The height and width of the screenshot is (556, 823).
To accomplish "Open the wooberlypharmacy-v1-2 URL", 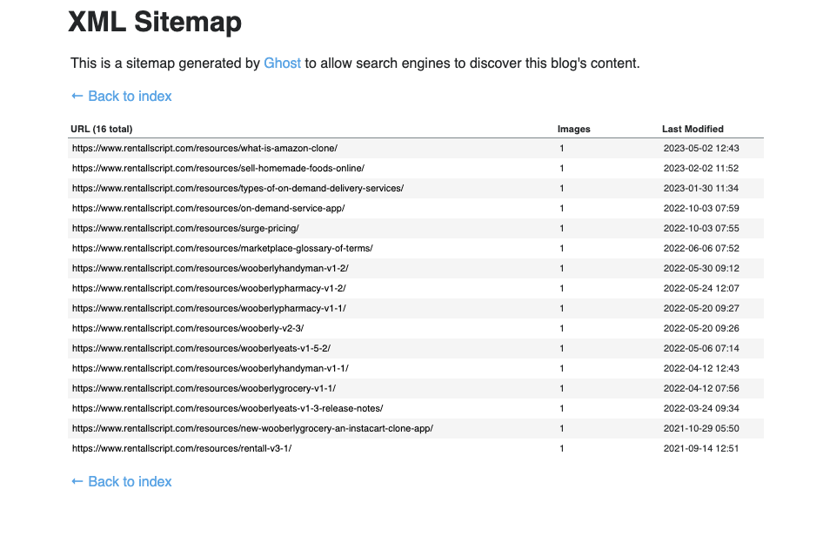I will point(209,288).
